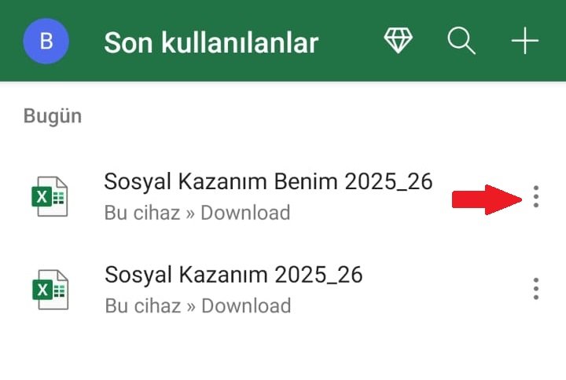Click 'Bu cihaz' under the Sosyal Kazanım 2025_26 file
566x380 pixels.
tap(143, 305)
